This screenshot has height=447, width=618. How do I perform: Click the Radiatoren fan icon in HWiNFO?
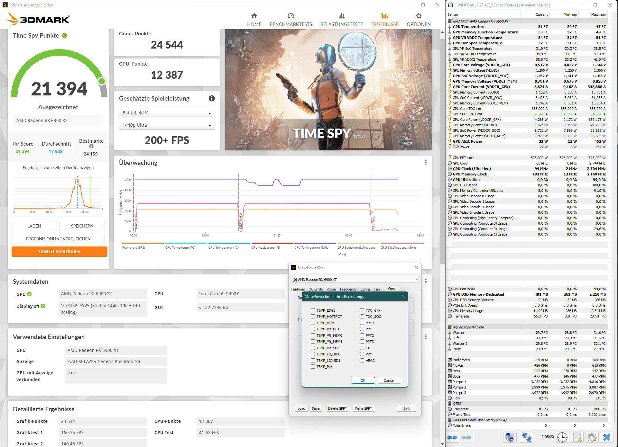(x=450, y=360)
